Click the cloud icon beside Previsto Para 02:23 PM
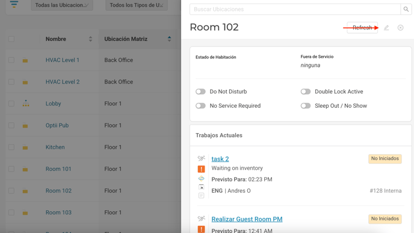 coord(201,179)
